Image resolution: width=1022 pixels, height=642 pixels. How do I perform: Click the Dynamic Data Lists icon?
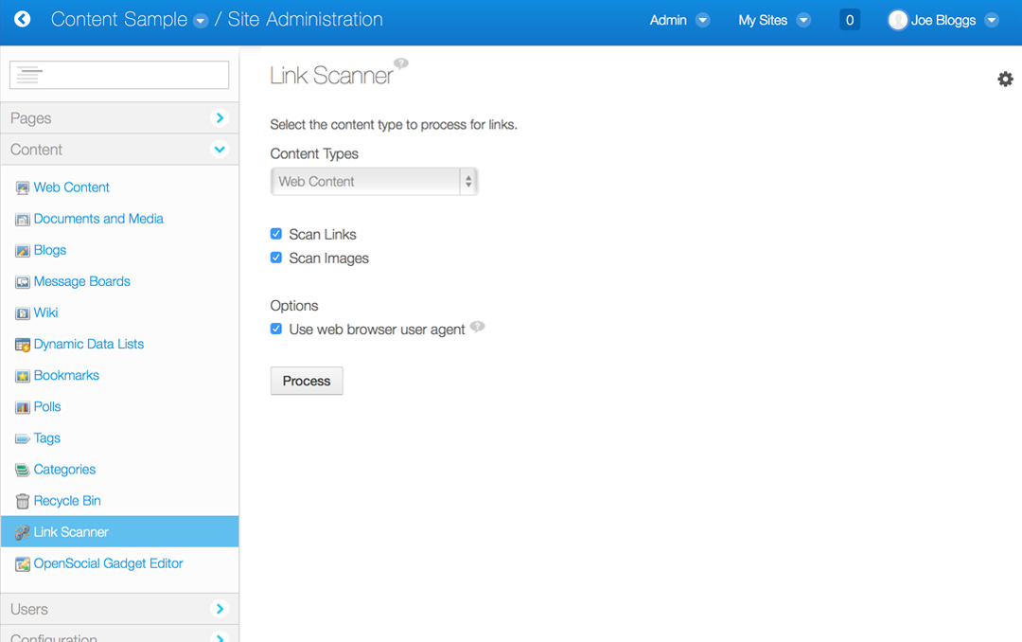[x=22, y=345]
